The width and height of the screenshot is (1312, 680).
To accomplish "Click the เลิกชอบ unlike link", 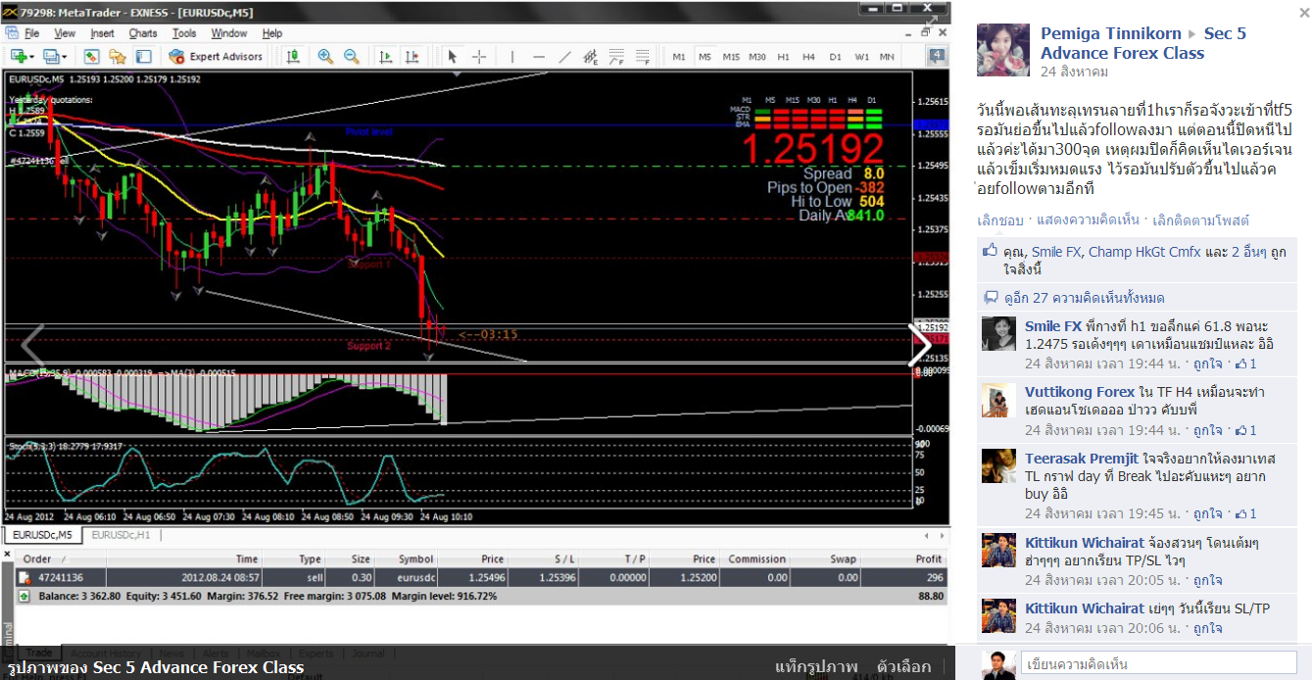I will [1000, 220].
